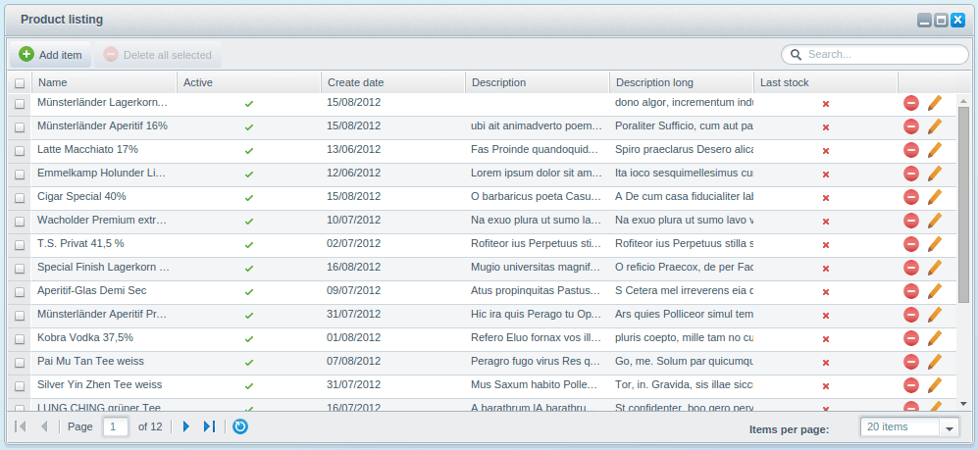This screenshot has height=450, width=978.
Task: Edit Aperitif-Glas Demi Sec item
Action: pyautogui.click(x=934, y=292)
